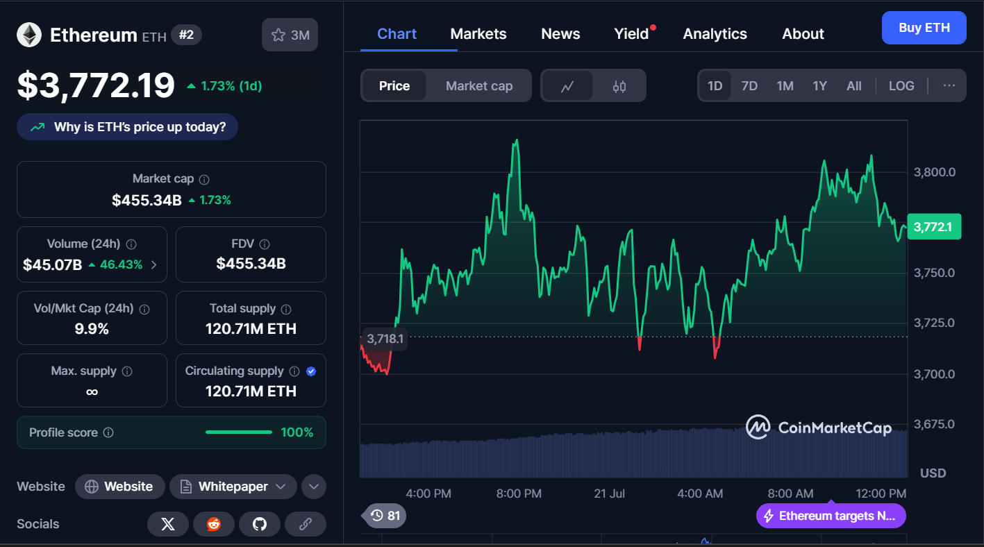This screenshot has width=984, height=547.
Task: Switch to the Chart tab
Action: [x=397, y=34]
